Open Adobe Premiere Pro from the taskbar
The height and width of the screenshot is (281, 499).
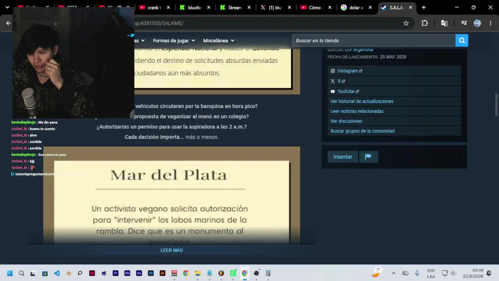tap(115, 273)
